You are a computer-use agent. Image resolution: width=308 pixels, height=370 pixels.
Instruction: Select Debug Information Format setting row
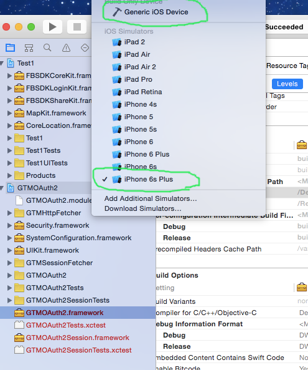(x=232, y=324)
